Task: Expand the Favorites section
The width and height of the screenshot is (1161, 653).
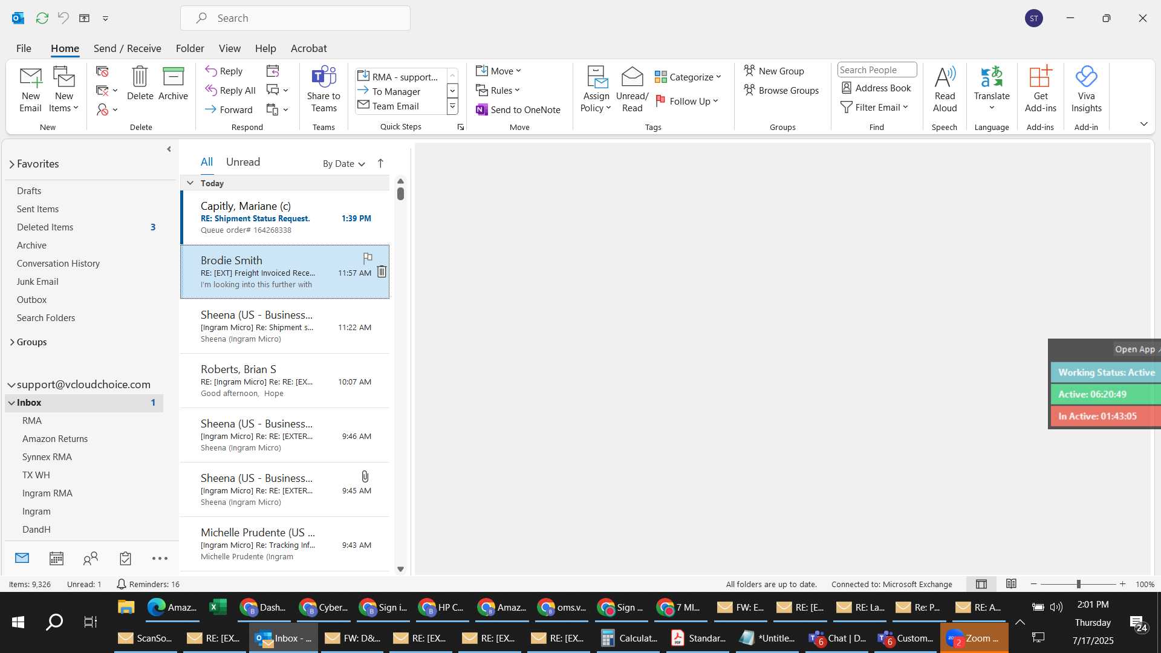Action: (x=11, y=164)
